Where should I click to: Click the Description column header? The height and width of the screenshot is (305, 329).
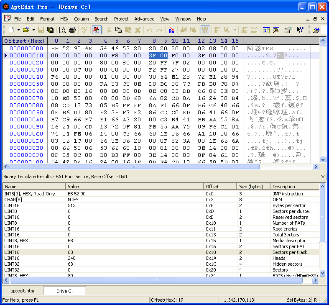pyautogui.click(x=284, y=187)
